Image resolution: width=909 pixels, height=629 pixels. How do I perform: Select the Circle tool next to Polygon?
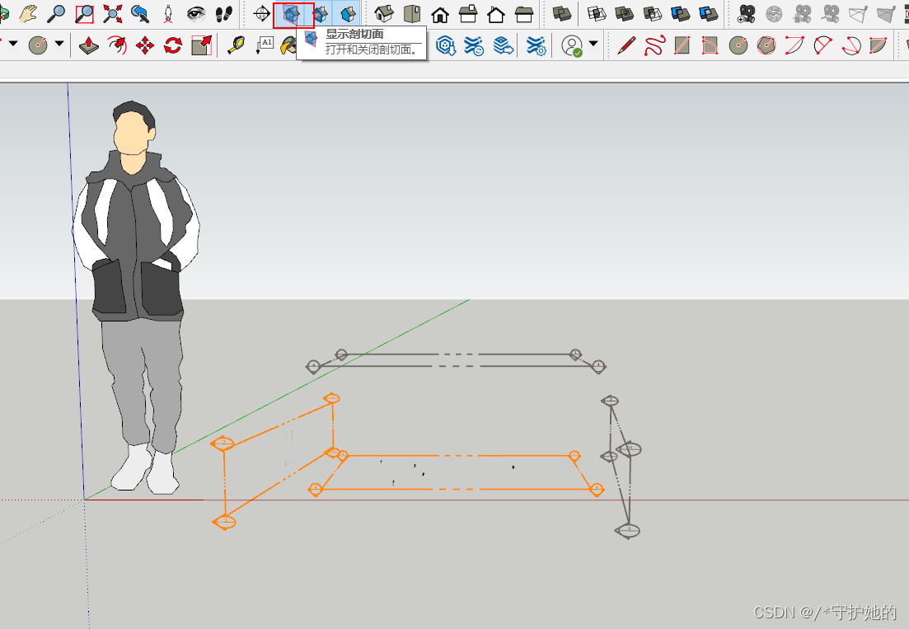pyautogui.click(x=738, y=45)
